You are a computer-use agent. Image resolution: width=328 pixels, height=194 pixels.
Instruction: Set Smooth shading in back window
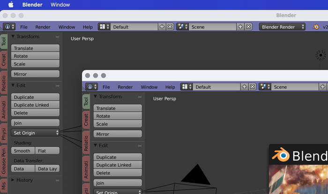click(x=23, y=151)
